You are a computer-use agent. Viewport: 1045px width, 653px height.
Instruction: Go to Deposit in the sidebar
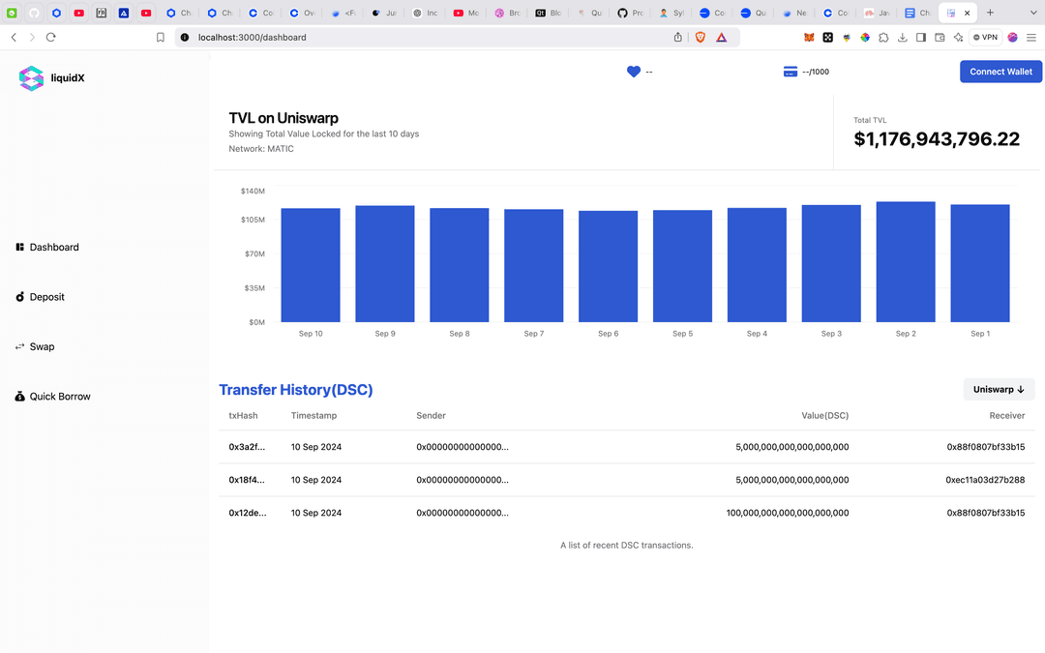[x=46, y=297]
